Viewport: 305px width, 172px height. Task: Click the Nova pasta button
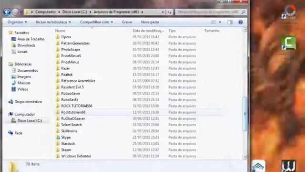point(150,22)
